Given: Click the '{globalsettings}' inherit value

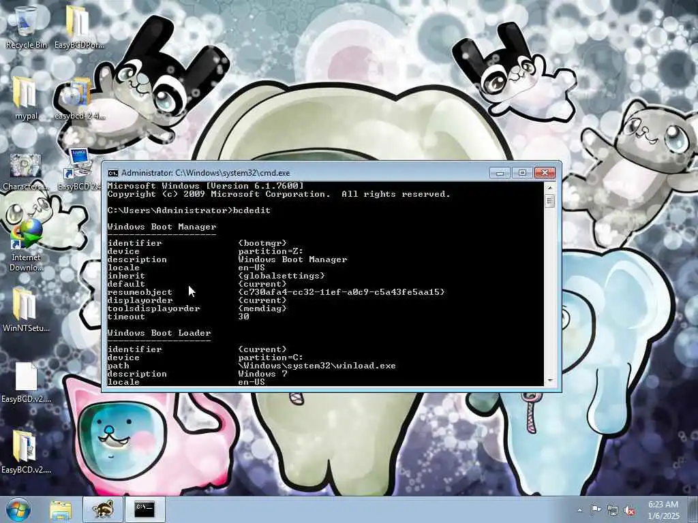Looking at the screenshot, I should [x=282, y=276].
